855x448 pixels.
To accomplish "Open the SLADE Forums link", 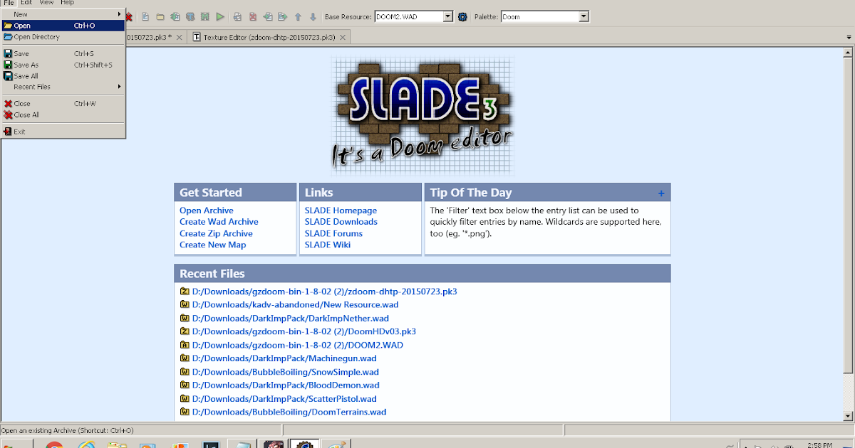I will 333,233.
